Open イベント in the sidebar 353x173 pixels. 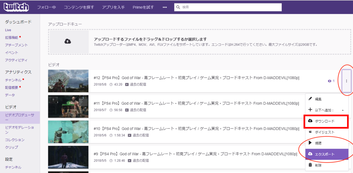click(x=11, y=52)
